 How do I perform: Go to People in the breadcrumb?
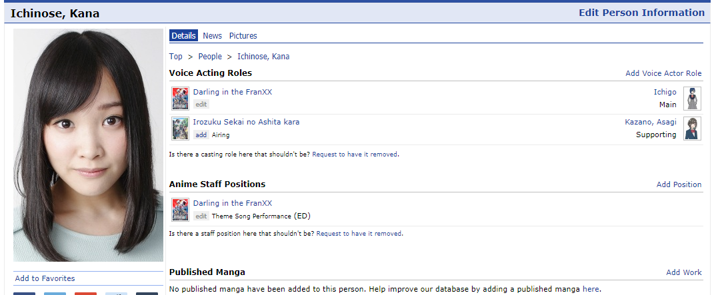point(210,57)
